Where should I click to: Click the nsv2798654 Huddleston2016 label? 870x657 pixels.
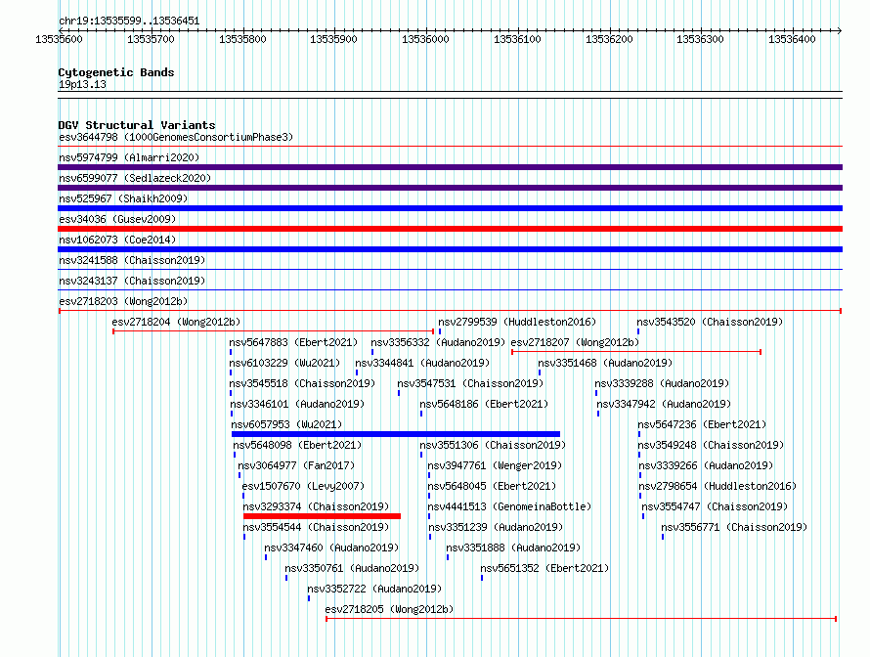click(718, 486)
